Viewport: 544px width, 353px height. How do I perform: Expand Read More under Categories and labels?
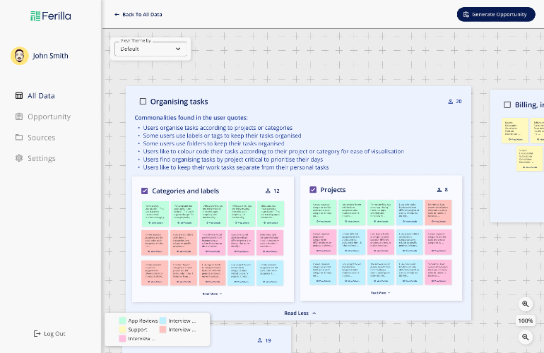[213, 294]
